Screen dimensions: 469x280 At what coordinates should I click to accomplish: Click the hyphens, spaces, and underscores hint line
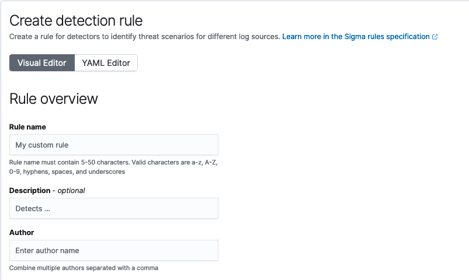[67, 172]
